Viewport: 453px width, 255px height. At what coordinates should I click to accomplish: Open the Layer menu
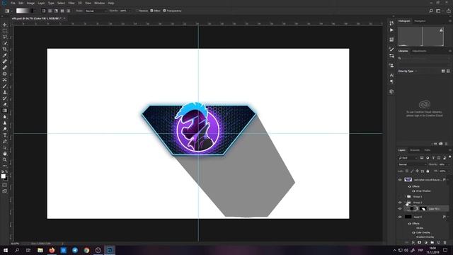(x=41, y=3)
